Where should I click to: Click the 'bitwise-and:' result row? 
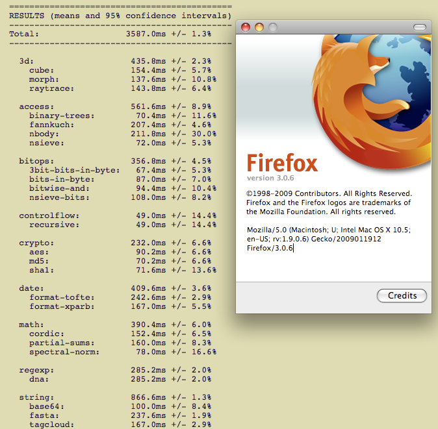click(123, 188)
